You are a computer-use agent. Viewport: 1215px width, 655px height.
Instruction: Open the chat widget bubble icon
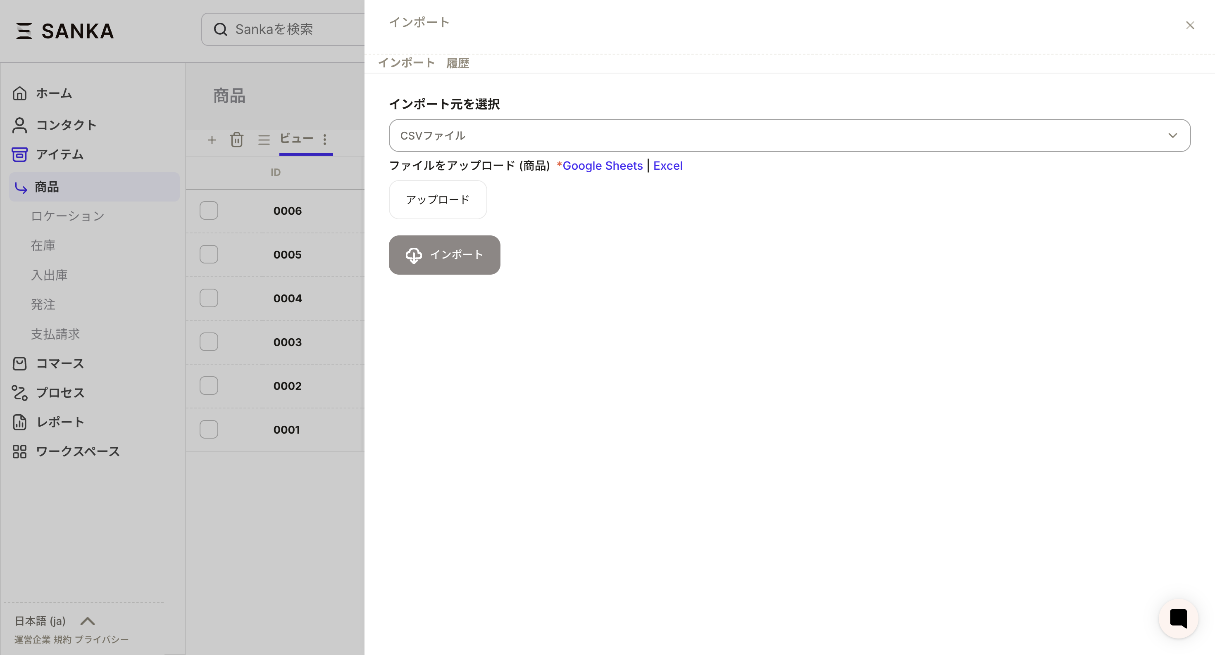pyautogui.click(x=1178, y=618)
